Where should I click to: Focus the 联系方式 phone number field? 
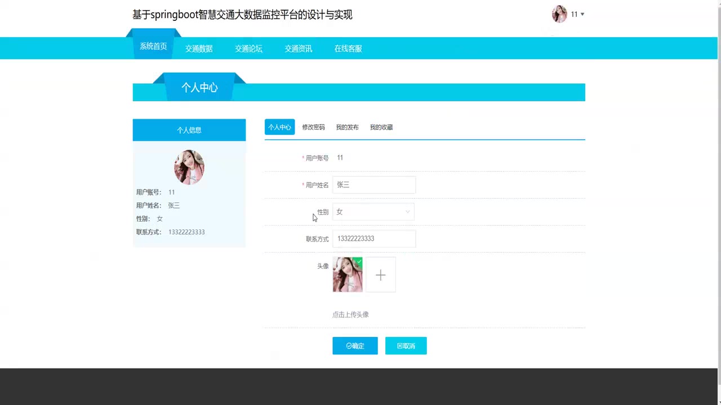(x=374, y=238)
